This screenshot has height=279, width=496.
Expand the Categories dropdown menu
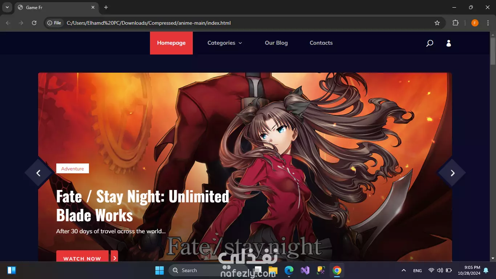(x=225, y=43)
